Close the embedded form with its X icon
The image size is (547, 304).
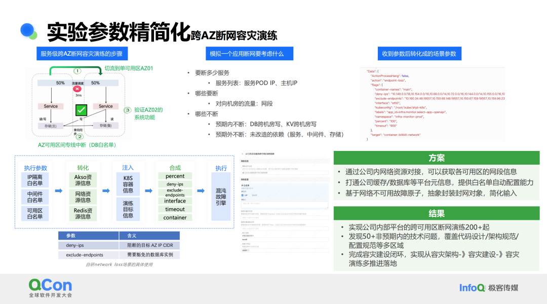pos(243,154)
